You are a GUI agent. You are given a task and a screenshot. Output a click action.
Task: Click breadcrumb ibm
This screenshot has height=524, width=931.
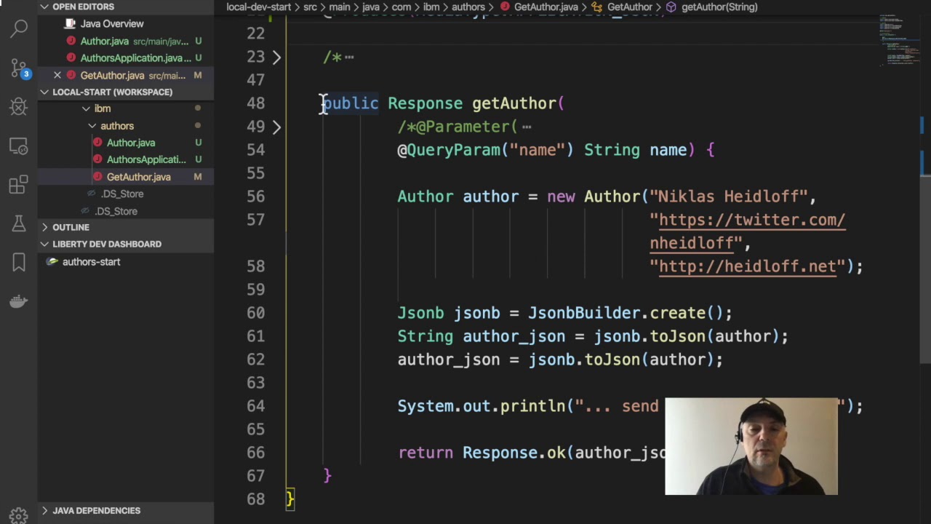coord(431,7)
